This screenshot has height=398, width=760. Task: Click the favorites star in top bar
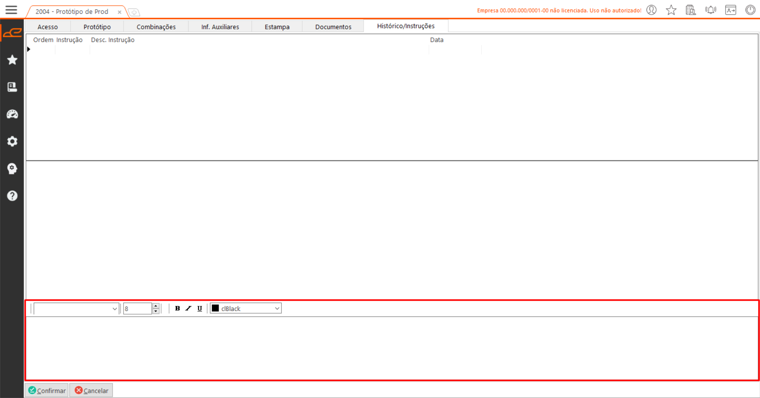pyautogui.click(x=671, y=10)
